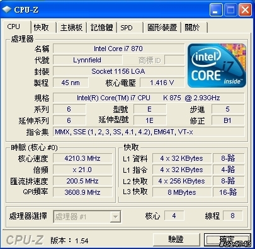255x249 pixels.
Task: Click the empty 商標 ID field
Action: pyautogui.click(x=174, y=60)
